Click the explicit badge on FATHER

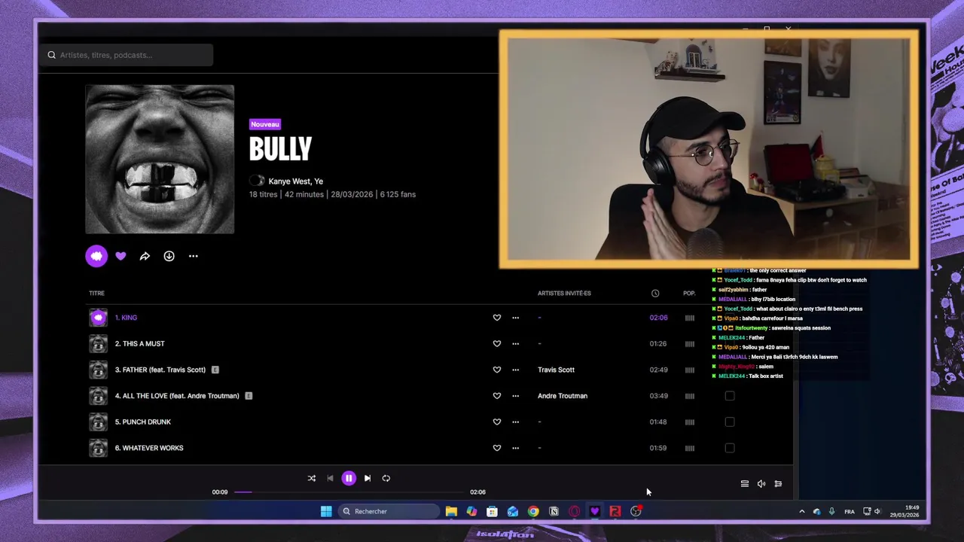click(x=215, y=370)
